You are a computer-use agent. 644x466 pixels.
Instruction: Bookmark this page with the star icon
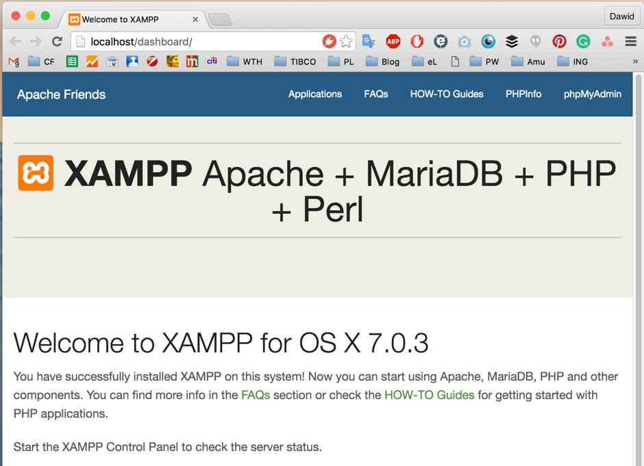346,42
